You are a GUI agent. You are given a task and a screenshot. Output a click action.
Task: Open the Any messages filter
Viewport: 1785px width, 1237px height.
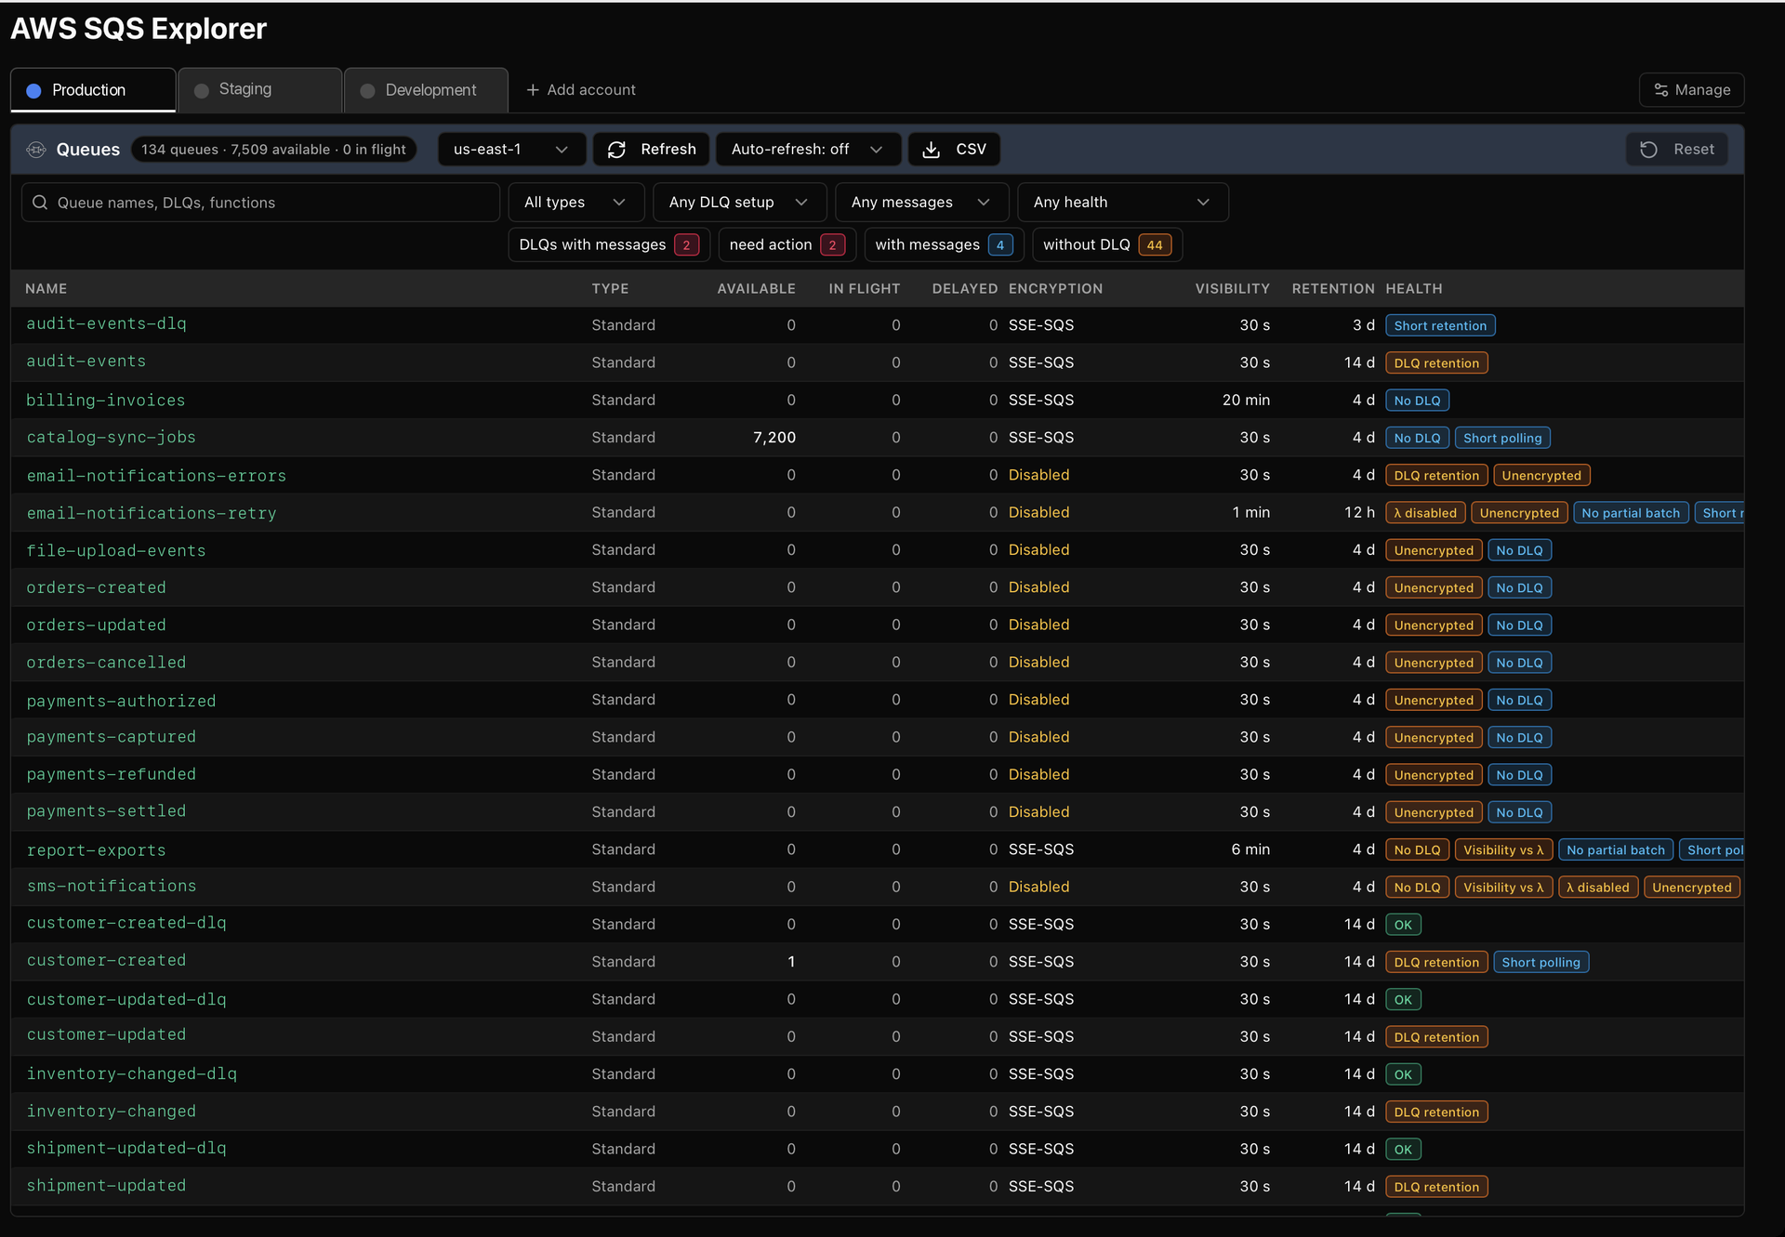point(920,203)
